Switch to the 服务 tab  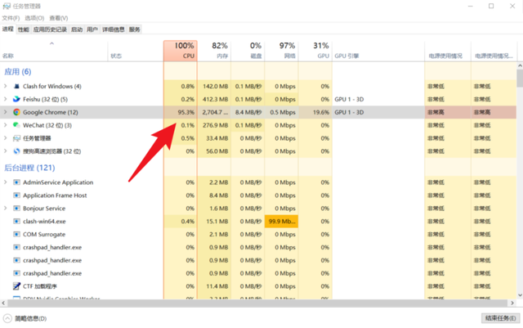[x=134, y=29]
